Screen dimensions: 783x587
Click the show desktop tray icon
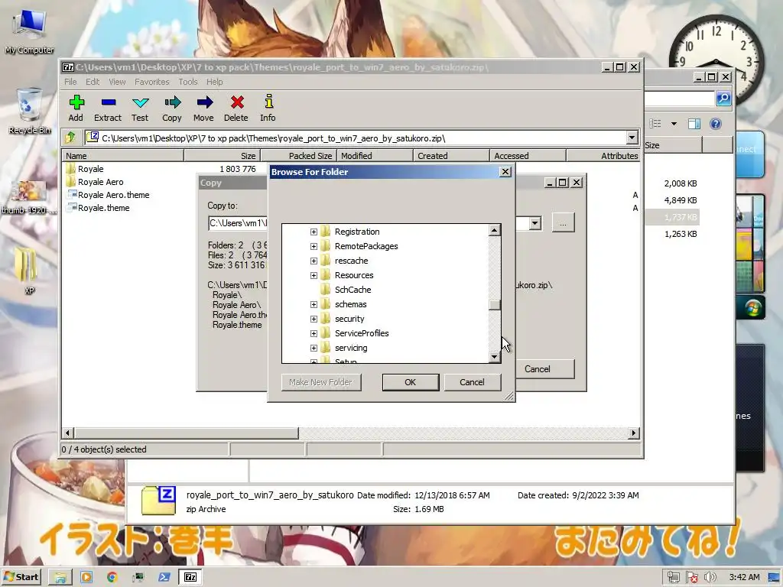point(774,578)
